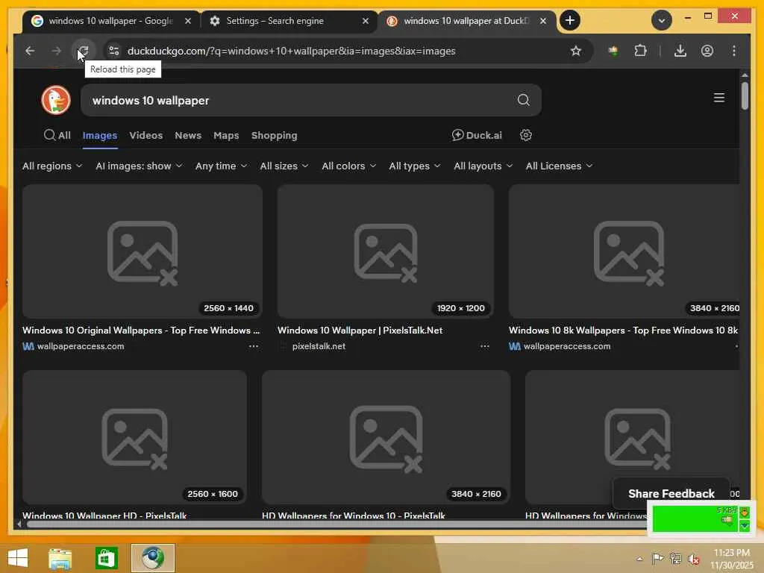
Task: Open the Windows Store taskbar icon
Action: [106, 558]
